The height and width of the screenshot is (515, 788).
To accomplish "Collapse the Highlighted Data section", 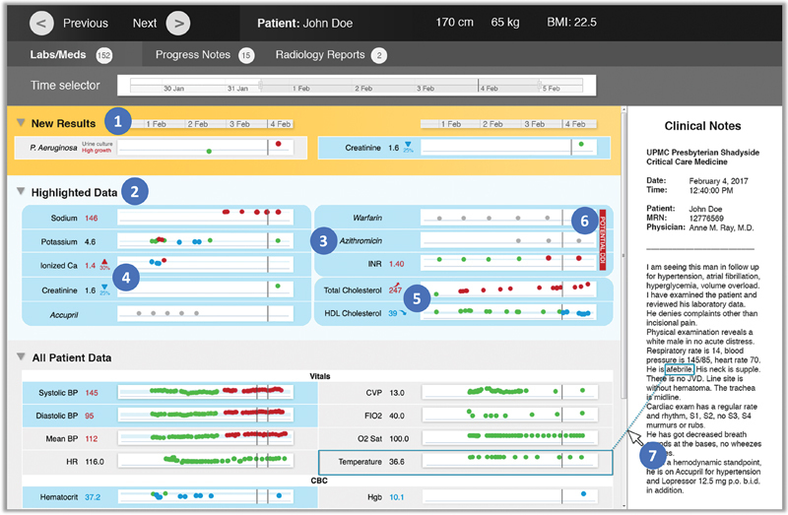I will [x=21, y=191].
